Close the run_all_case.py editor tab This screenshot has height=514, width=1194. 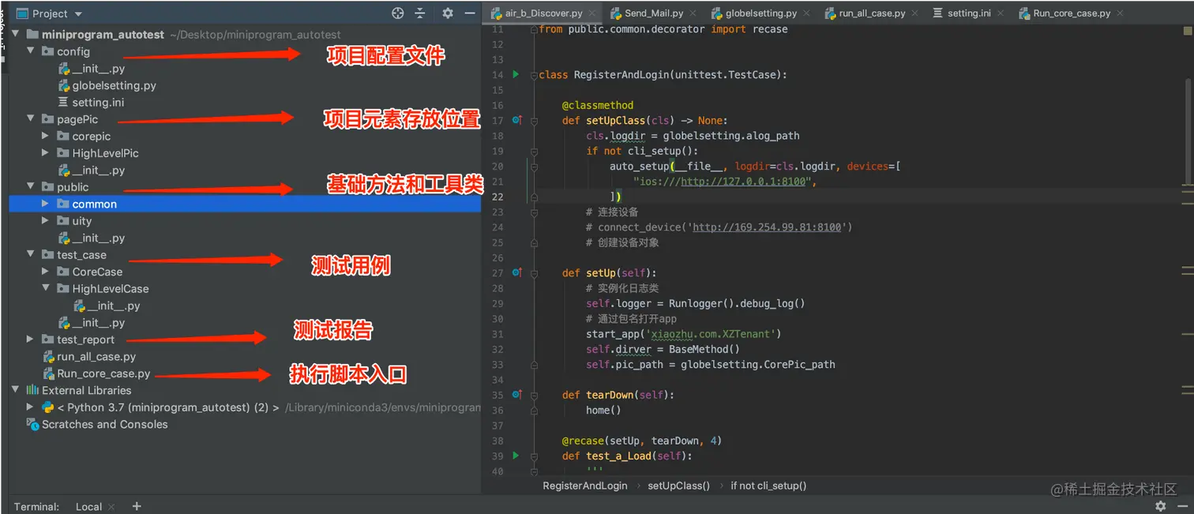(x=914, y=13)
